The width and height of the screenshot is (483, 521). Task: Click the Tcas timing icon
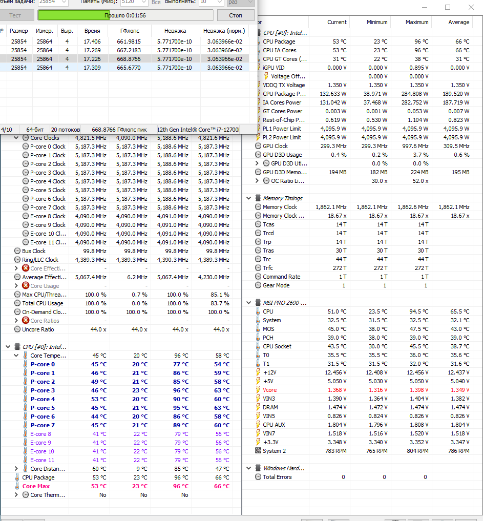[x=258, y=224]
